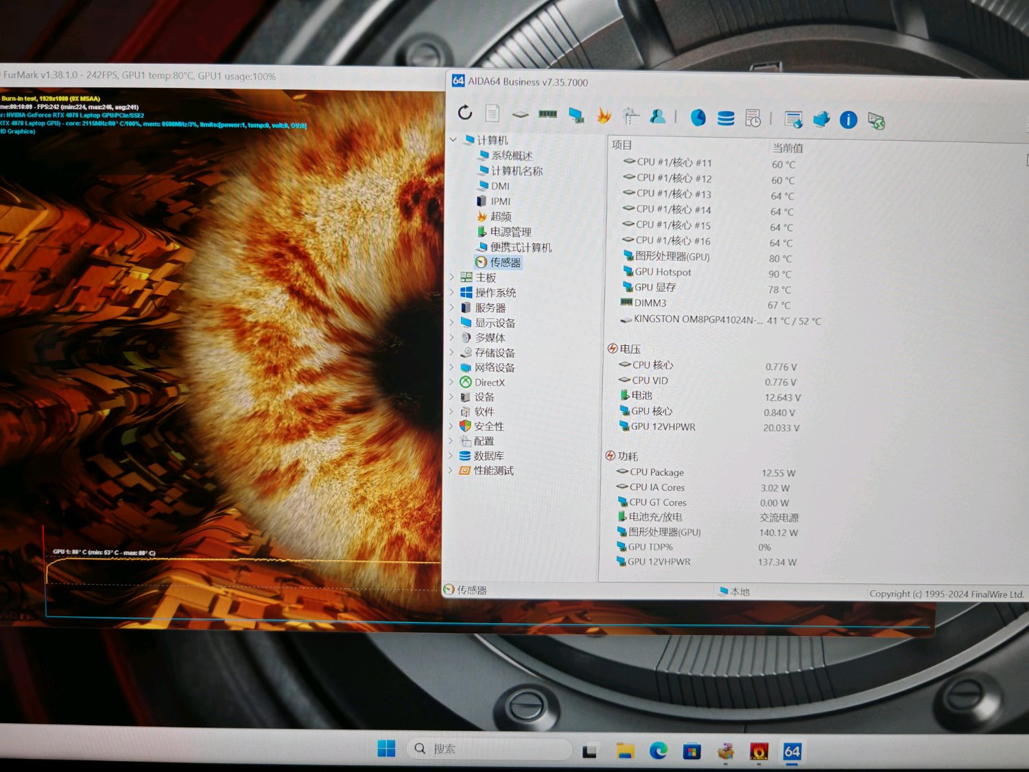Select 性能测试 in the tree
Image resolution: width=1029 pixels, height=772 pixels.
click(x=493, y=470)
